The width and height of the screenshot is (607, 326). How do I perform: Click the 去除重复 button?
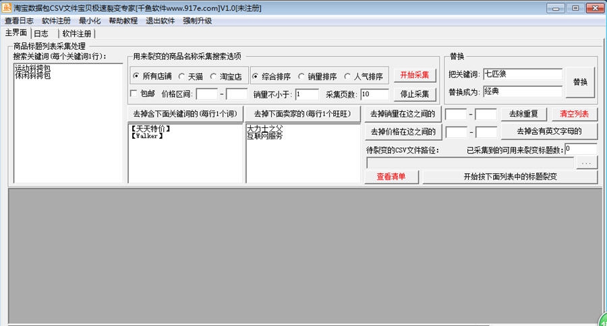click(x=523, y=114)
